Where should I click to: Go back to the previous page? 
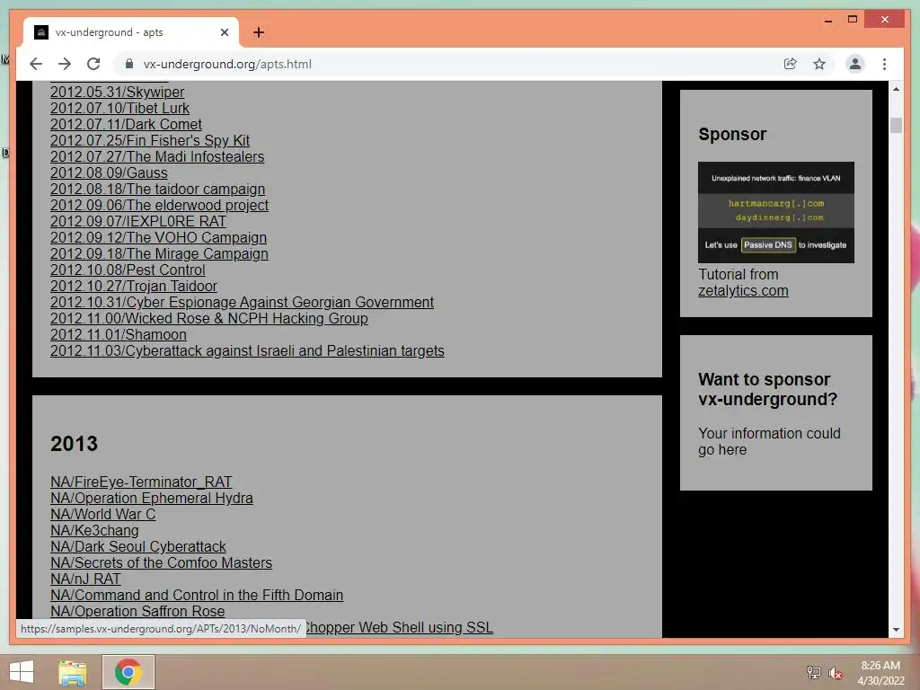coord(36,64)
